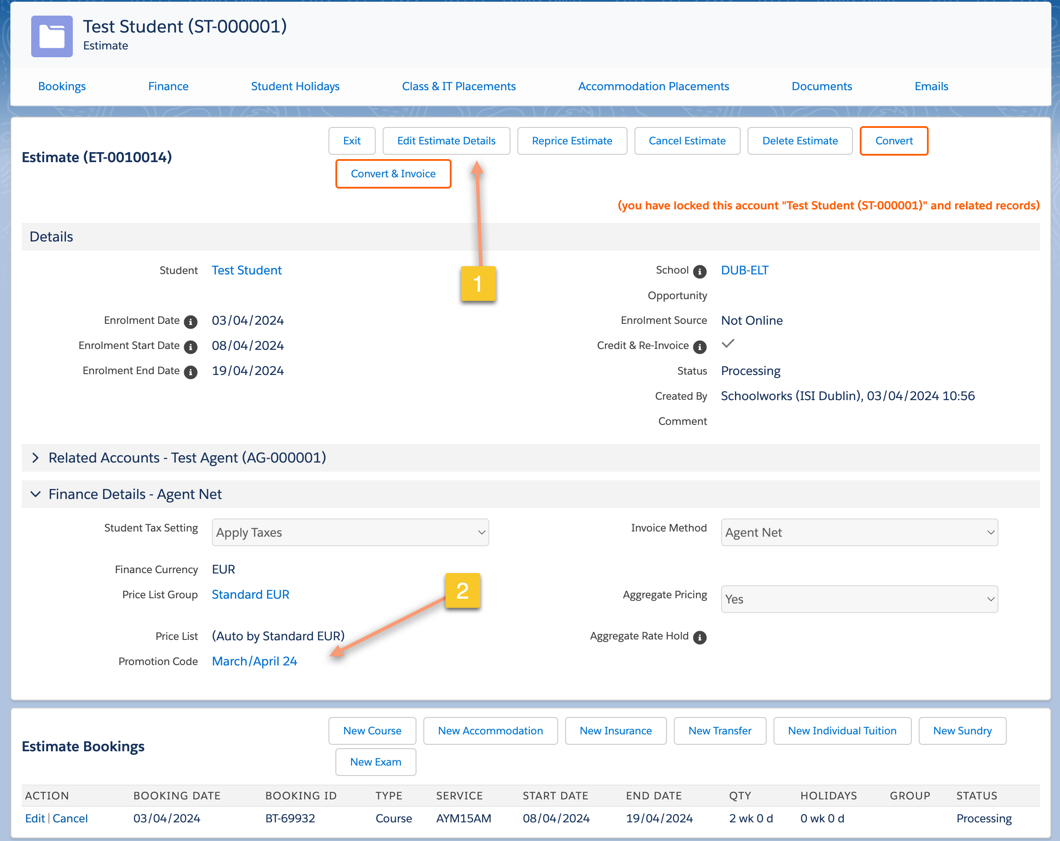The image size is (1060, 841).
Task: Open the Accommodation Placements tab
Action: (654, 86)
